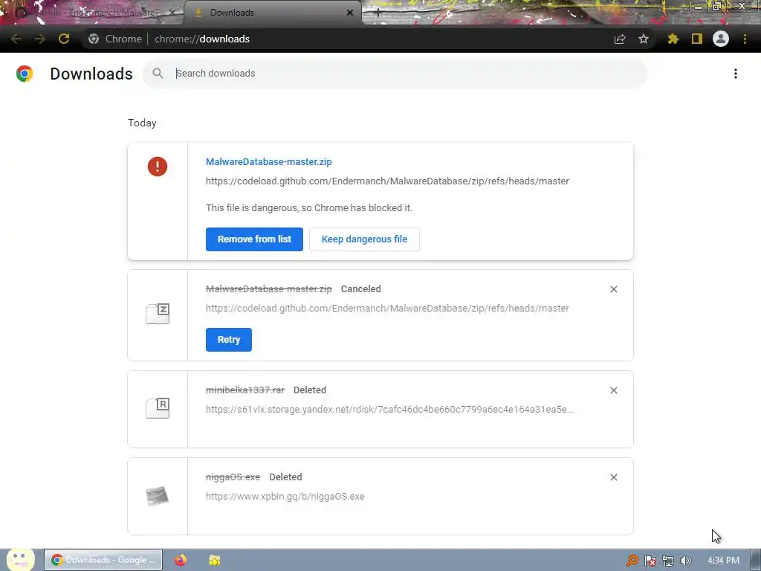Click the Deleted status next to niggaOS.exe

[285, 477]
